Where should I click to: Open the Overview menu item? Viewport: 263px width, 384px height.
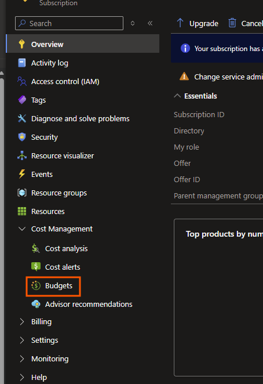(x=83, y=44)
